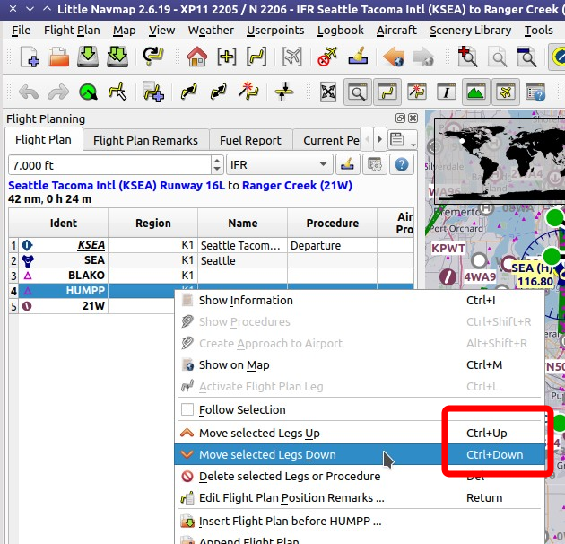Choose Show Information in context menu
The width and height of the screenshot is (565, 544).
coord(360,300)
